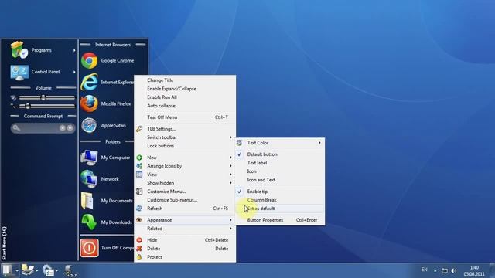Open the Programs icon in start menu
The width and height of the screenshot is (495, 278).
pos(19,50)
